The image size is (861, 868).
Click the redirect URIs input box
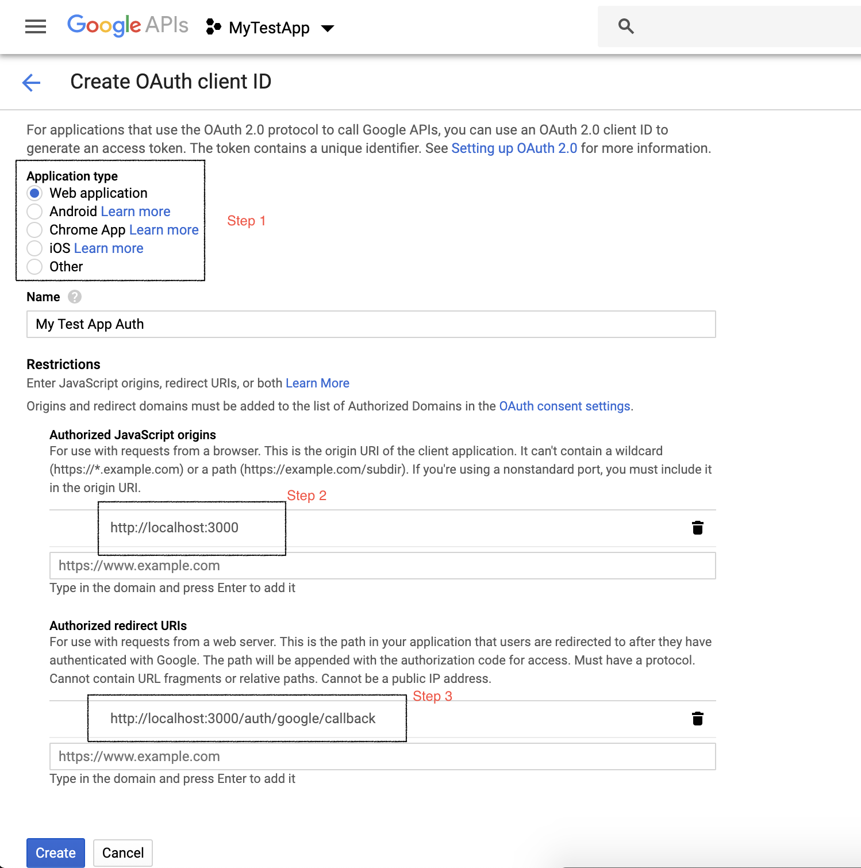(x=382, y=756)
